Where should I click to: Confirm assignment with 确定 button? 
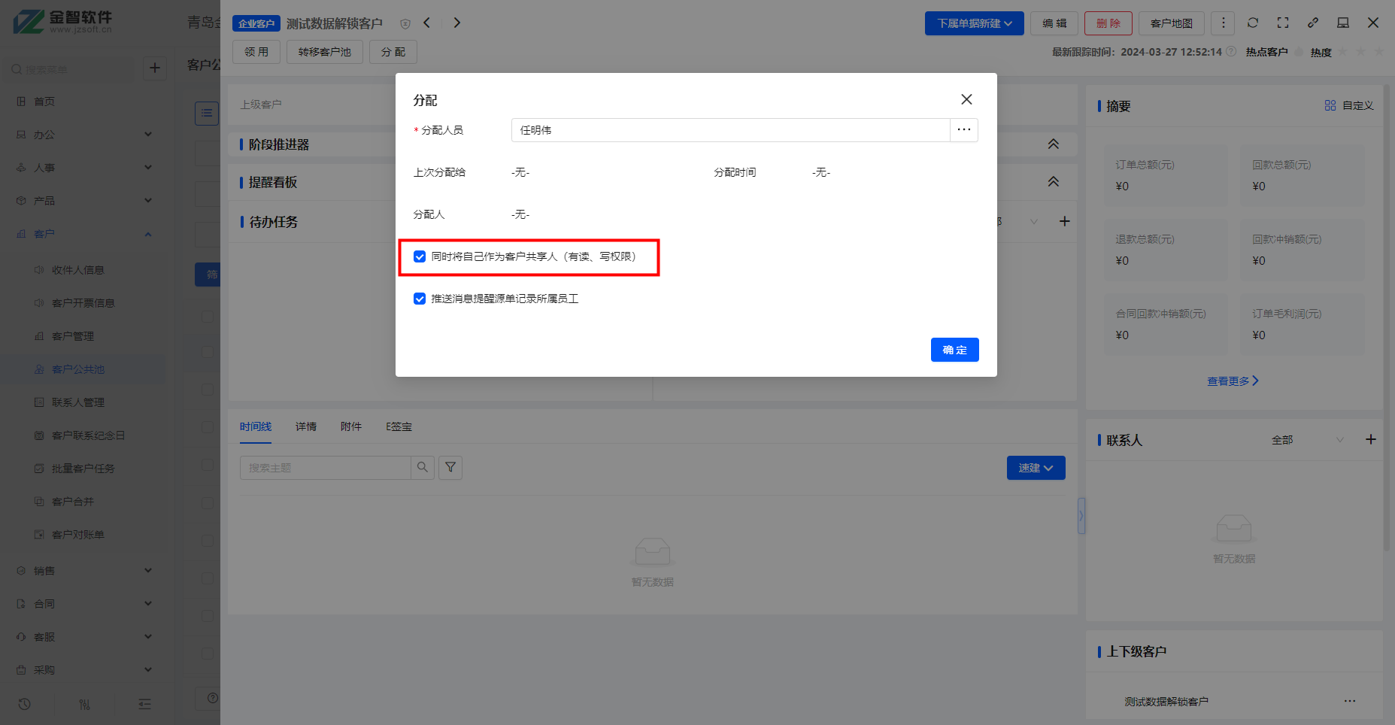click(954, 350)
